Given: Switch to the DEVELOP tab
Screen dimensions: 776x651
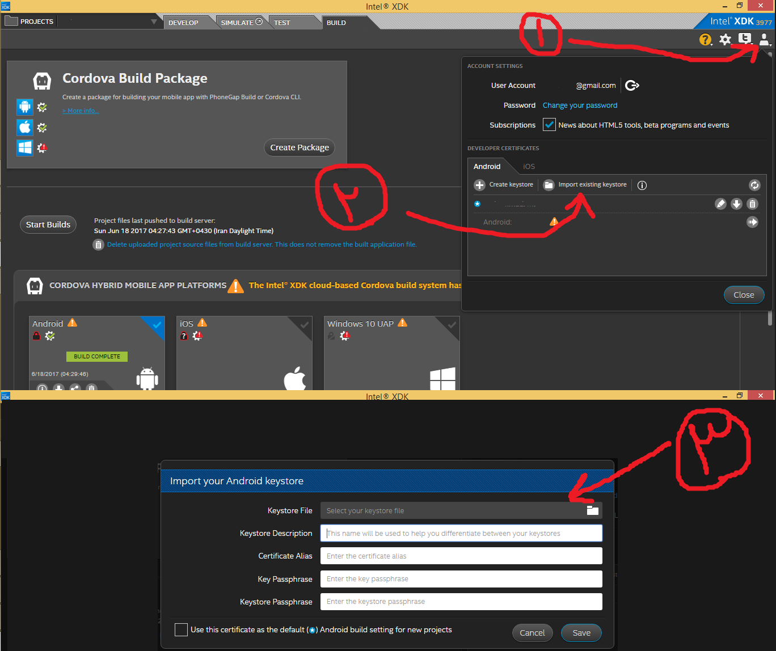Looking at the screenshot, I should pos(183,23).
